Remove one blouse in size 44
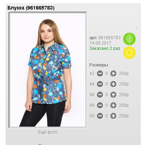 [x=100, y=84]
